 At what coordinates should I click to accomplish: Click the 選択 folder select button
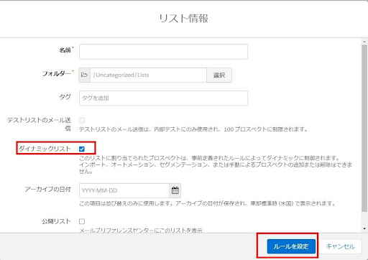pyautogui.click(x=219, y=75)
